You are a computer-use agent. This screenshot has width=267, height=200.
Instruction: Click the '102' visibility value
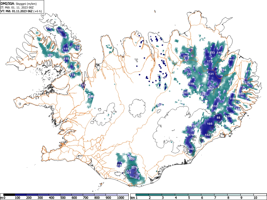click(x=207, y=135)
